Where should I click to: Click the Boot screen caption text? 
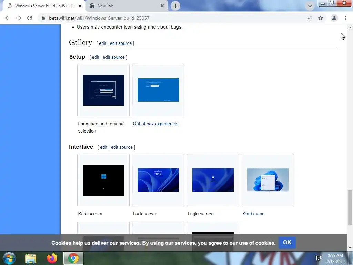coord(90,214)
